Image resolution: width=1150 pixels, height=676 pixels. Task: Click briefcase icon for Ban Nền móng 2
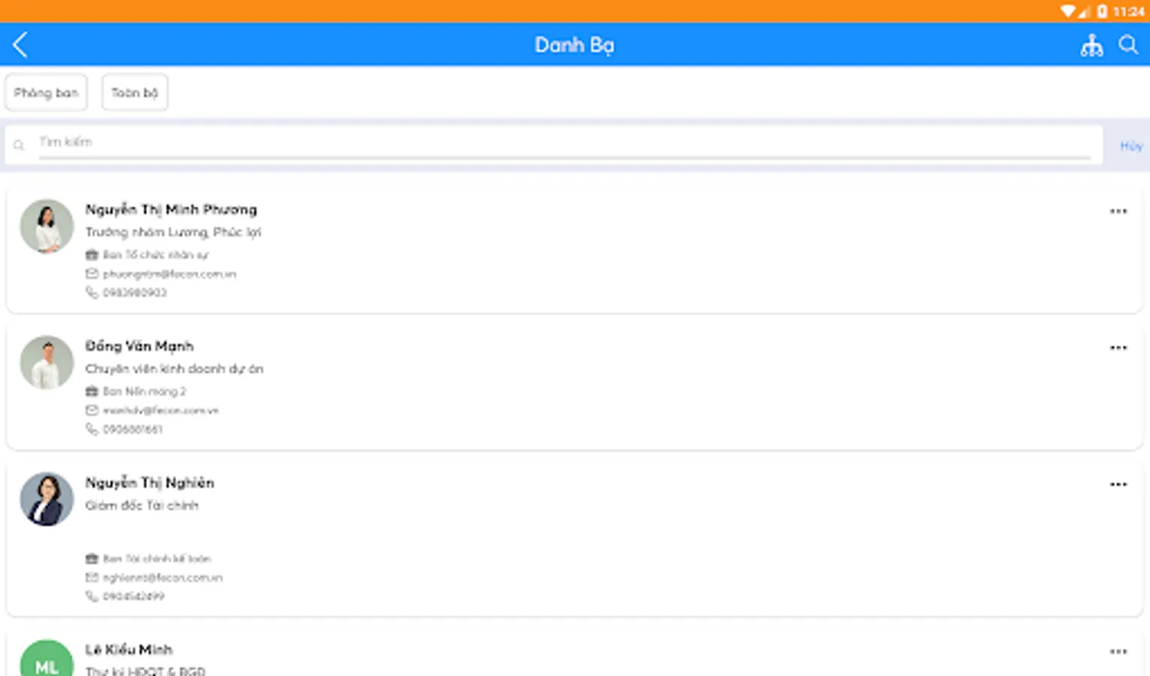92,391
